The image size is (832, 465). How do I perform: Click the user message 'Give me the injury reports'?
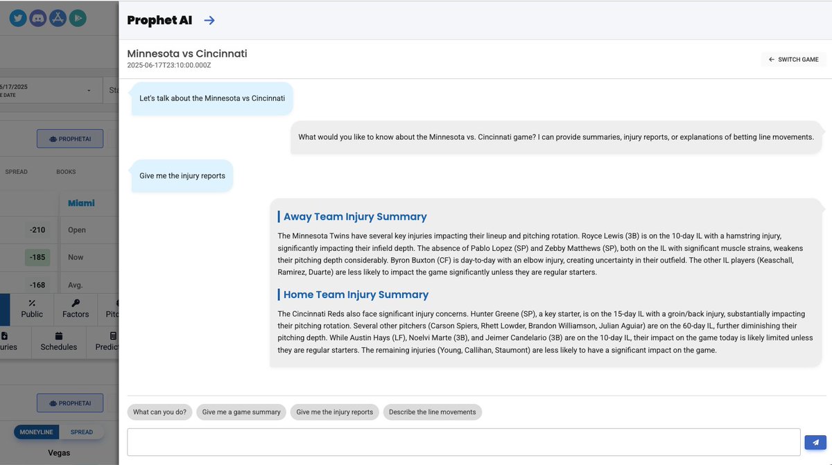point(182,176)
